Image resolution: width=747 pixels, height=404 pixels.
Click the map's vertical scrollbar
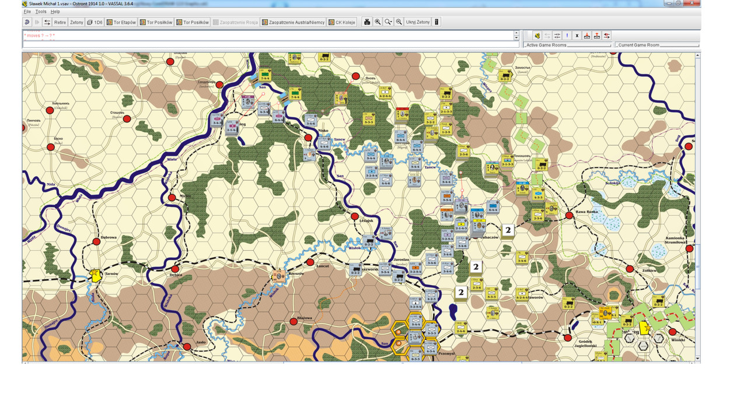click(x=697, y=206)
